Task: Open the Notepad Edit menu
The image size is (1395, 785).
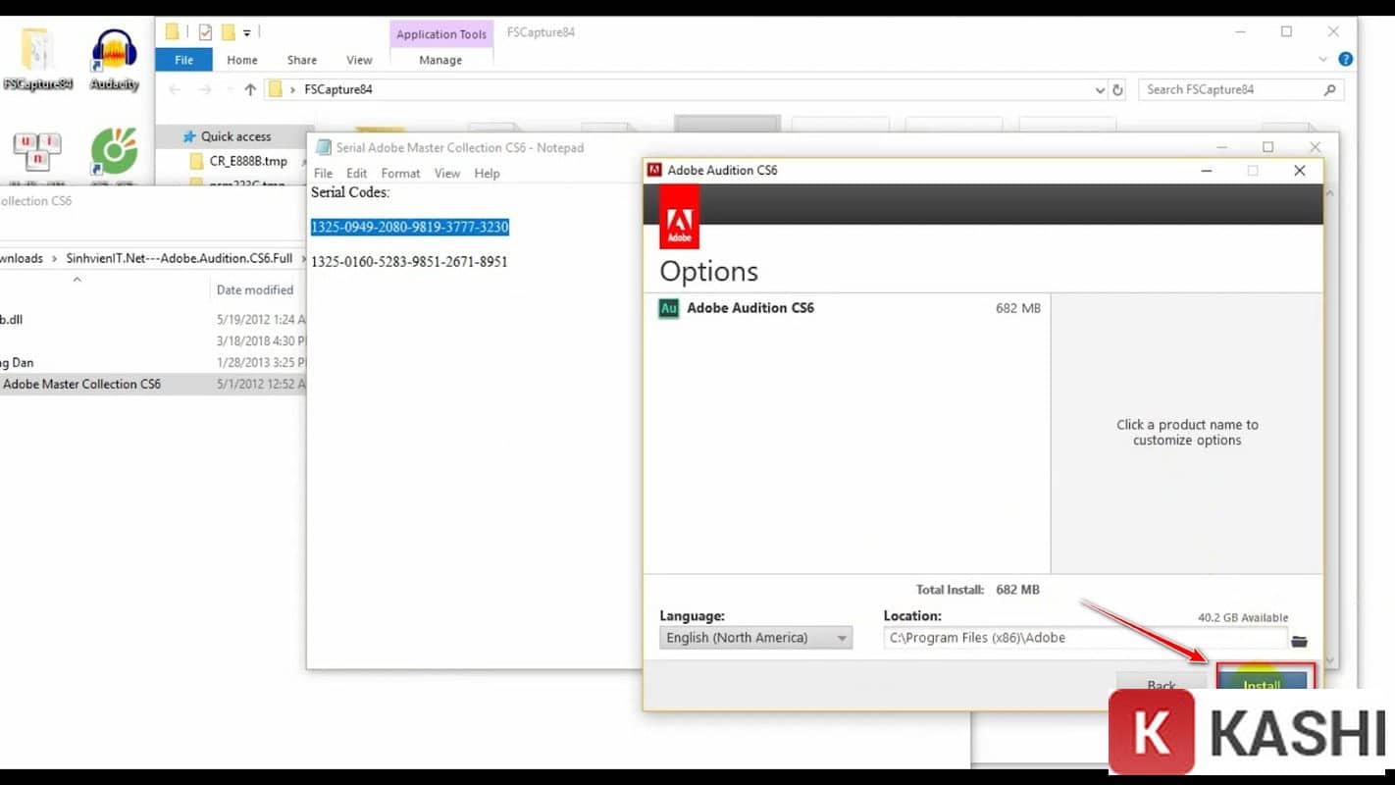Action: click(x=356, y=173)
